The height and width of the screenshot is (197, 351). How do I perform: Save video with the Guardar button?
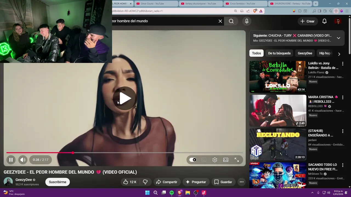(x=223, y=182)
